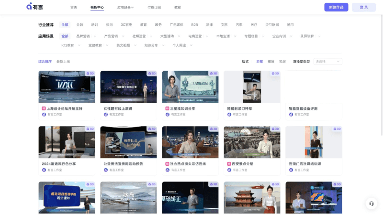Switch sorting to 最新上线
The image size is (383, 215).
pyautogui.click(x=63, y=62)
